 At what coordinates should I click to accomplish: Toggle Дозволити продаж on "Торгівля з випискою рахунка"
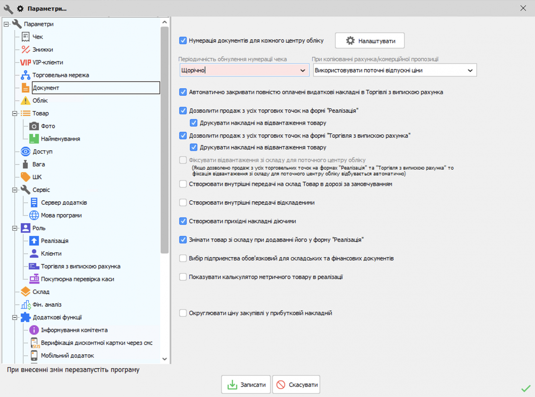click(x=183, y=136)
